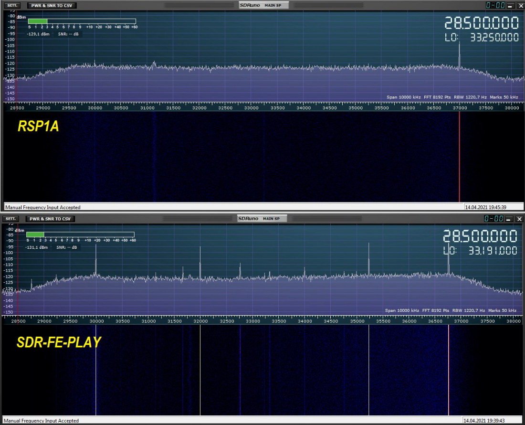Click the 32000 frequency mark in upper window
This screenshot has width=525, height=425.
[199, 108]
